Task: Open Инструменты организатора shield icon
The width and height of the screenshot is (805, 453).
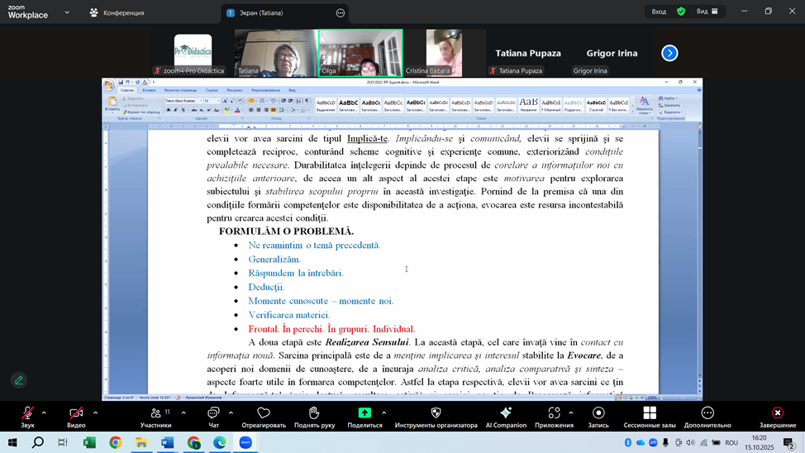Action: point(436,413)
